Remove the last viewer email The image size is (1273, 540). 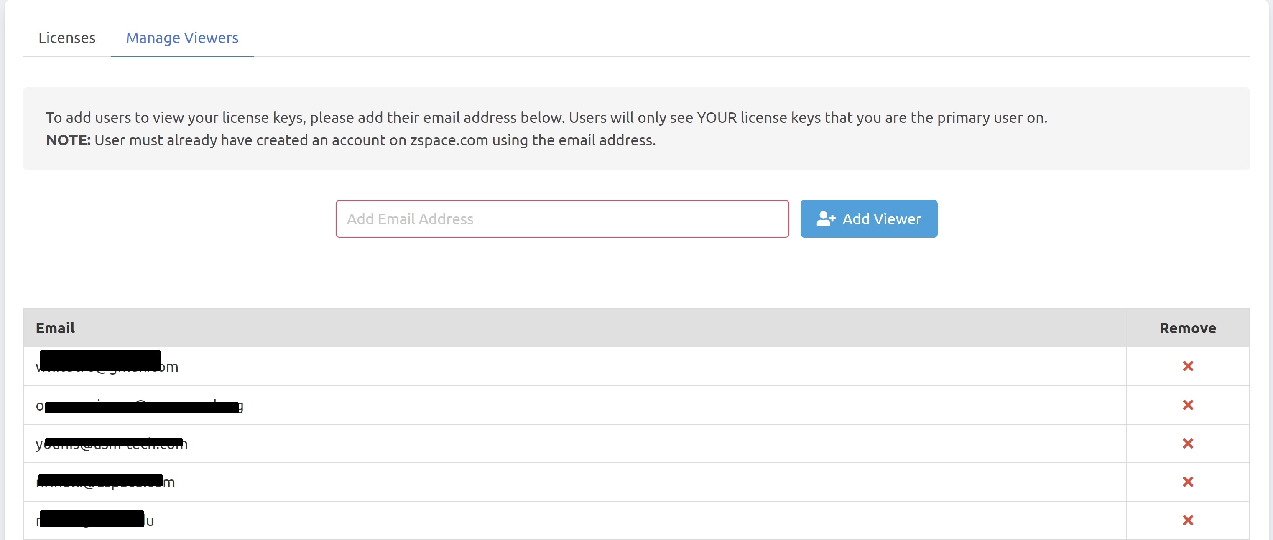click(x=1188, y=521)
